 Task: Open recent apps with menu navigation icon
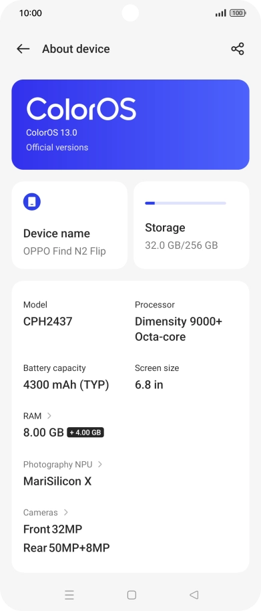69,595
